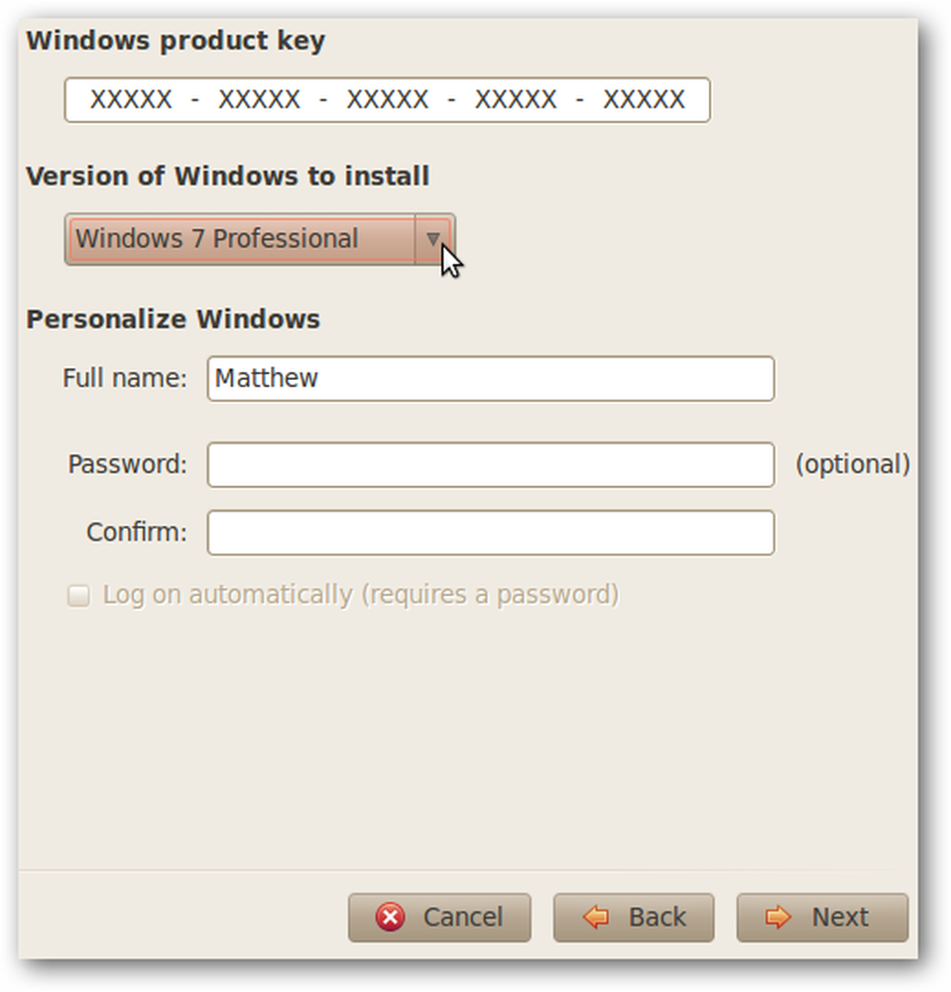Click the 'Log on automatically (requires a password)' label

coord(360,594)
